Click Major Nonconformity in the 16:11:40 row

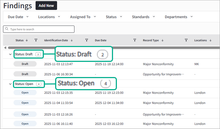158,124
